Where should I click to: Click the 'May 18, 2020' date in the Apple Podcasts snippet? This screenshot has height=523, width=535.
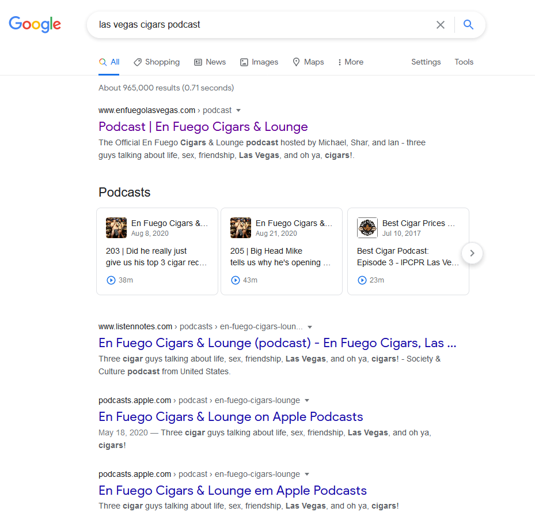click(123, 432)
